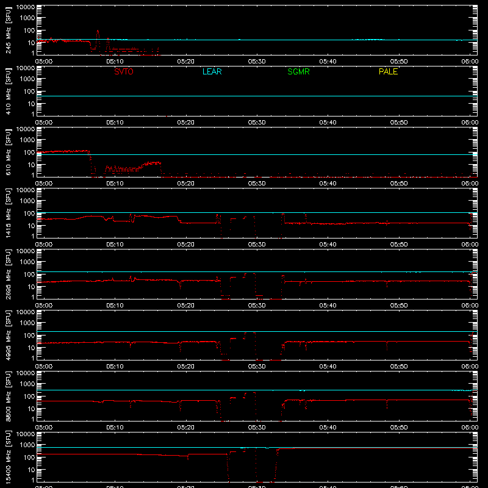Viewport: 488px width, 488px height.
Task: Click 05:10 tick below the 1415 MHz plot
Action: [115, 245]
